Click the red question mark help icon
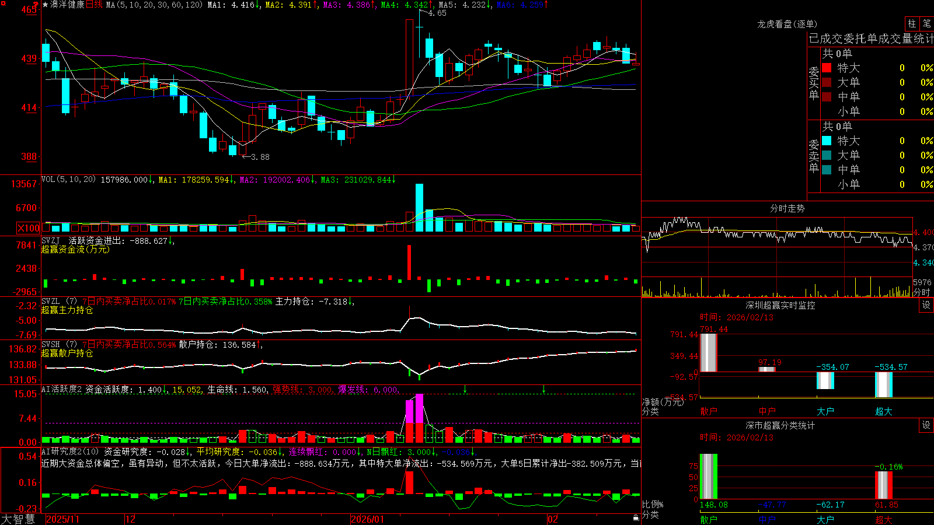This screenshot has width=934, height=525. (x=36, y=5)
